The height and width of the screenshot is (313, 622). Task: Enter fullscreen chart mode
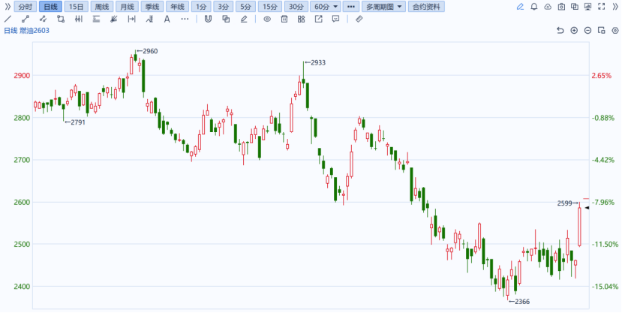[x=602, y=6]
